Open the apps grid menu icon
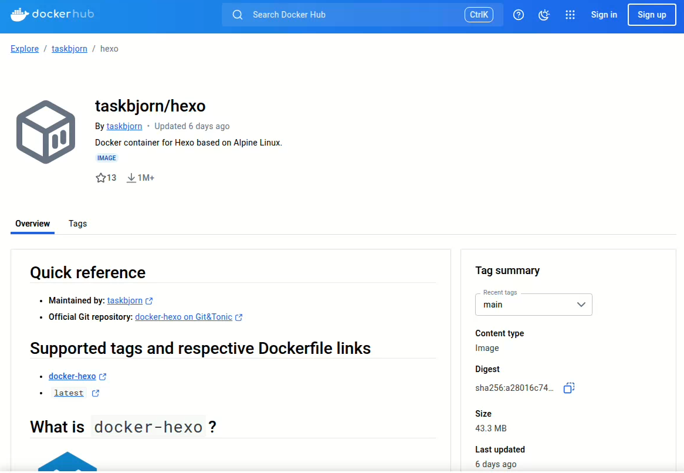The height and width of the screenshot is (473, 684). click(570, 15)
